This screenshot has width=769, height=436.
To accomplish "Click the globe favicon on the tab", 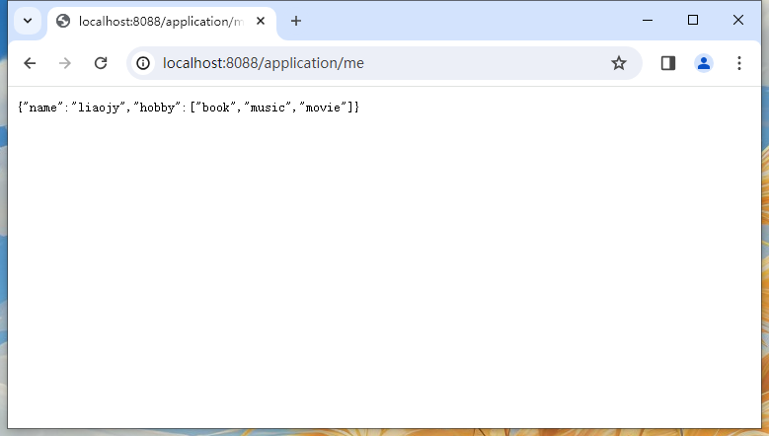I will 63,21.
